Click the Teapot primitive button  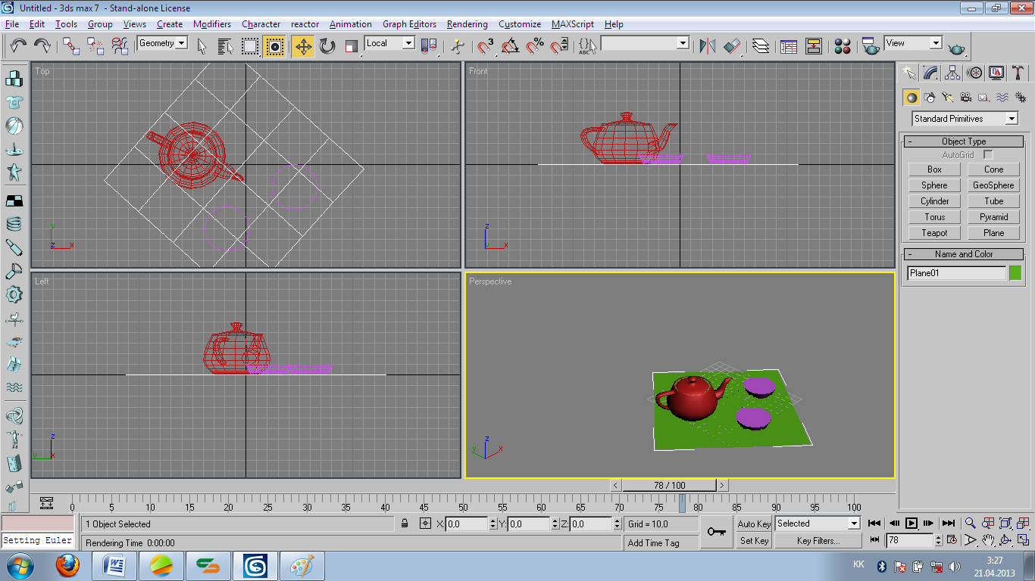[934, 233]
